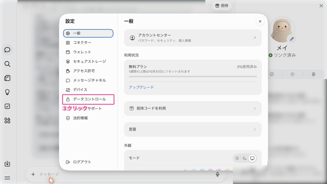Click the 招待 button at the top
Image resolution: width=327 pixels, height=184 pixels.
pyautogui.click(x=222, y=5)
